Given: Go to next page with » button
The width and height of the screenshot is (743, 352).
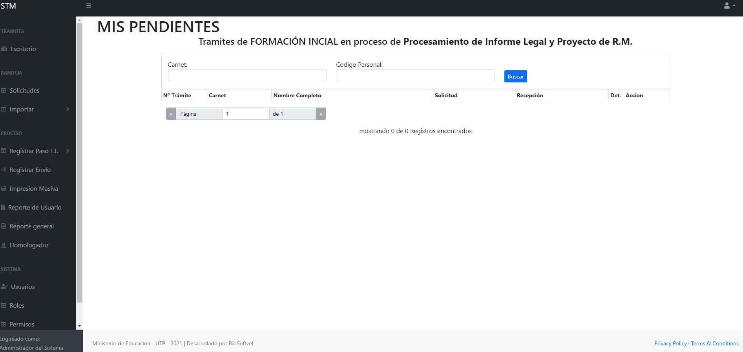Looking at the screenshot, I should (321, 114).
